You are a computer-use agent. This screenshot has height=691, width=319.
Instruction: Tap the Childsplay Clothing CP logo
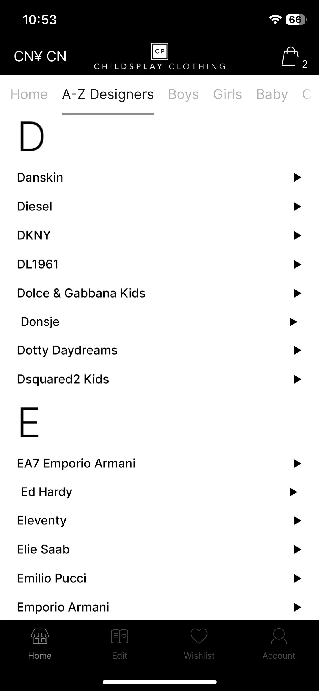pos(160,56)
